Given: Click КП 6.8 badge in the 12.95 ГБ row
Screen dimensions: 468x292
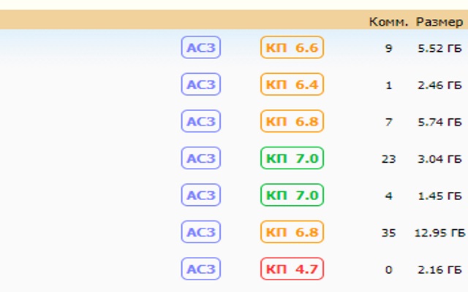Looking at the screenshot, I should coord(292,232).
